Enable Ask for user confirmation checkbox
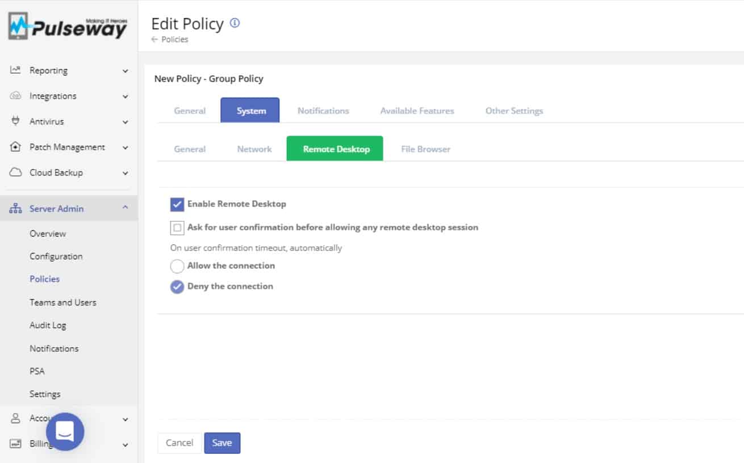Image resolution: width=744 pixels, height=463 pixels. pos(177,228)
